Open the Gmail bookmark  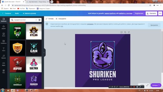pos(13,8)
